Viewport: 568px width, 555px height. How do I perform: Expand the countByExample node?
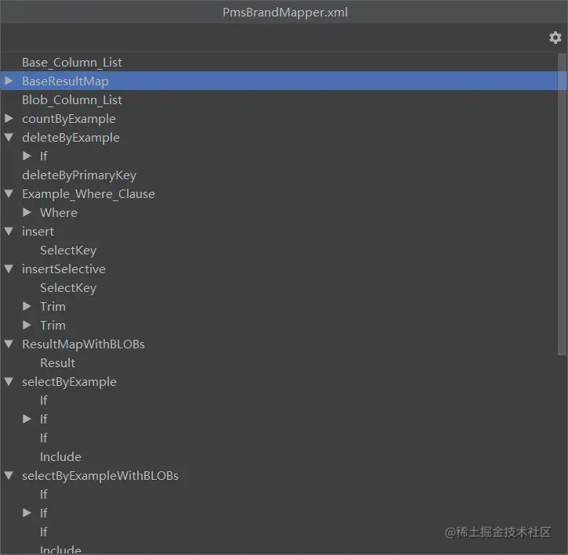coord(9,118)
